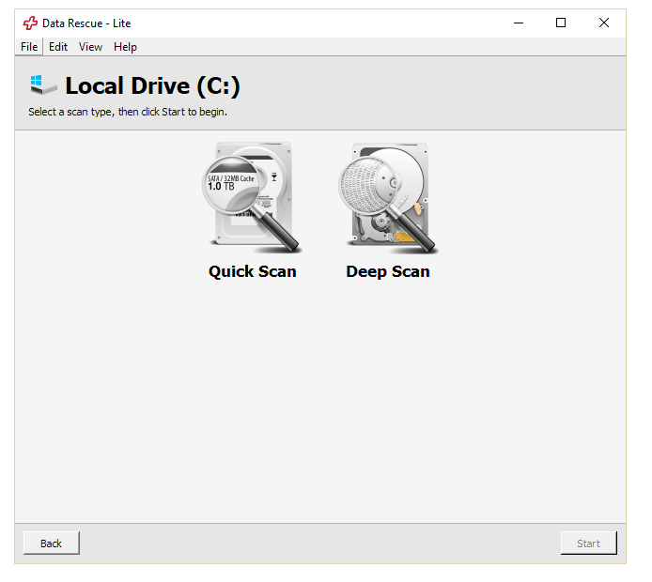Select the Quick Scan hard drive icon
Image resolution: width=652 pixels, height=582 pixels.
[x=253, y=197]
